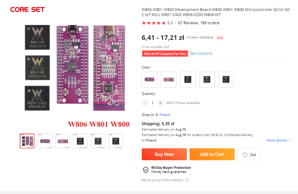Open the 67 Reviews link
The height and width of the screenshot is (194, 298).
pyautogui.click(x=188, y=23)
